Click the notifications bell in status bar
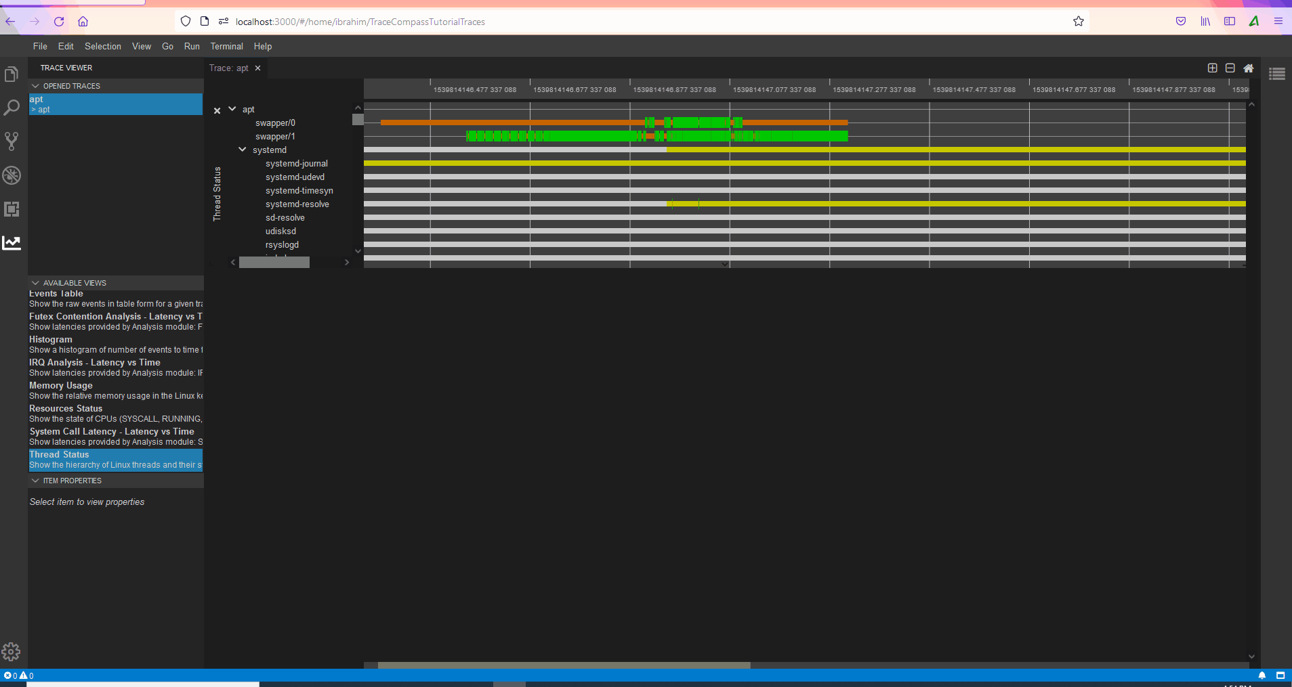The image size is (1292, 687). click(1262, 675)
